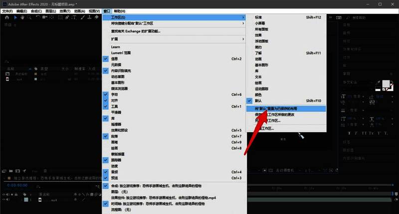Screen dimensions: 399x214
Task: Select the Selection arrow tool
Action: tap(15, 17)
